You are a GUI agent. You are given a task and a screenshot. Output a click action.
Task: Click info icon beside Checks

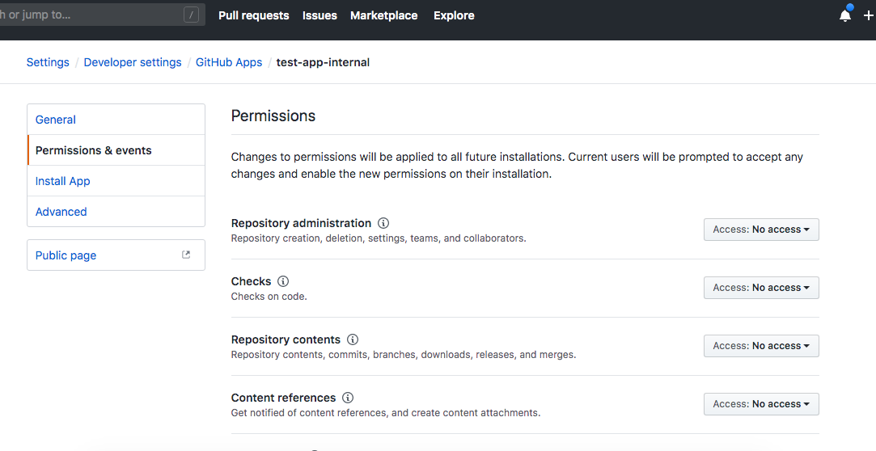[x=283, y=281]
